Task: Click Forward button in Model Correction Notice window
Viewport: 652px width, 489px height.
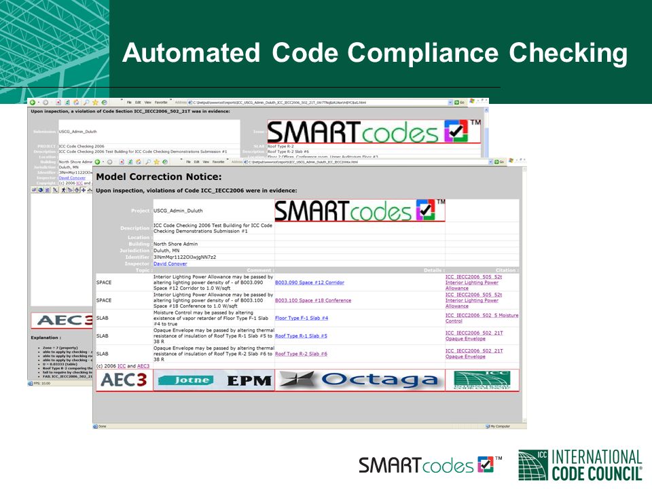Action: click(110, 162)
